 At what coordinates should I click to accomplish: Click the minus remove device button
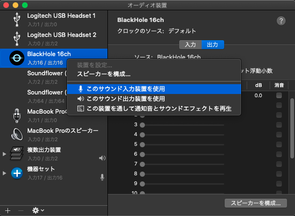click(21, 210)
